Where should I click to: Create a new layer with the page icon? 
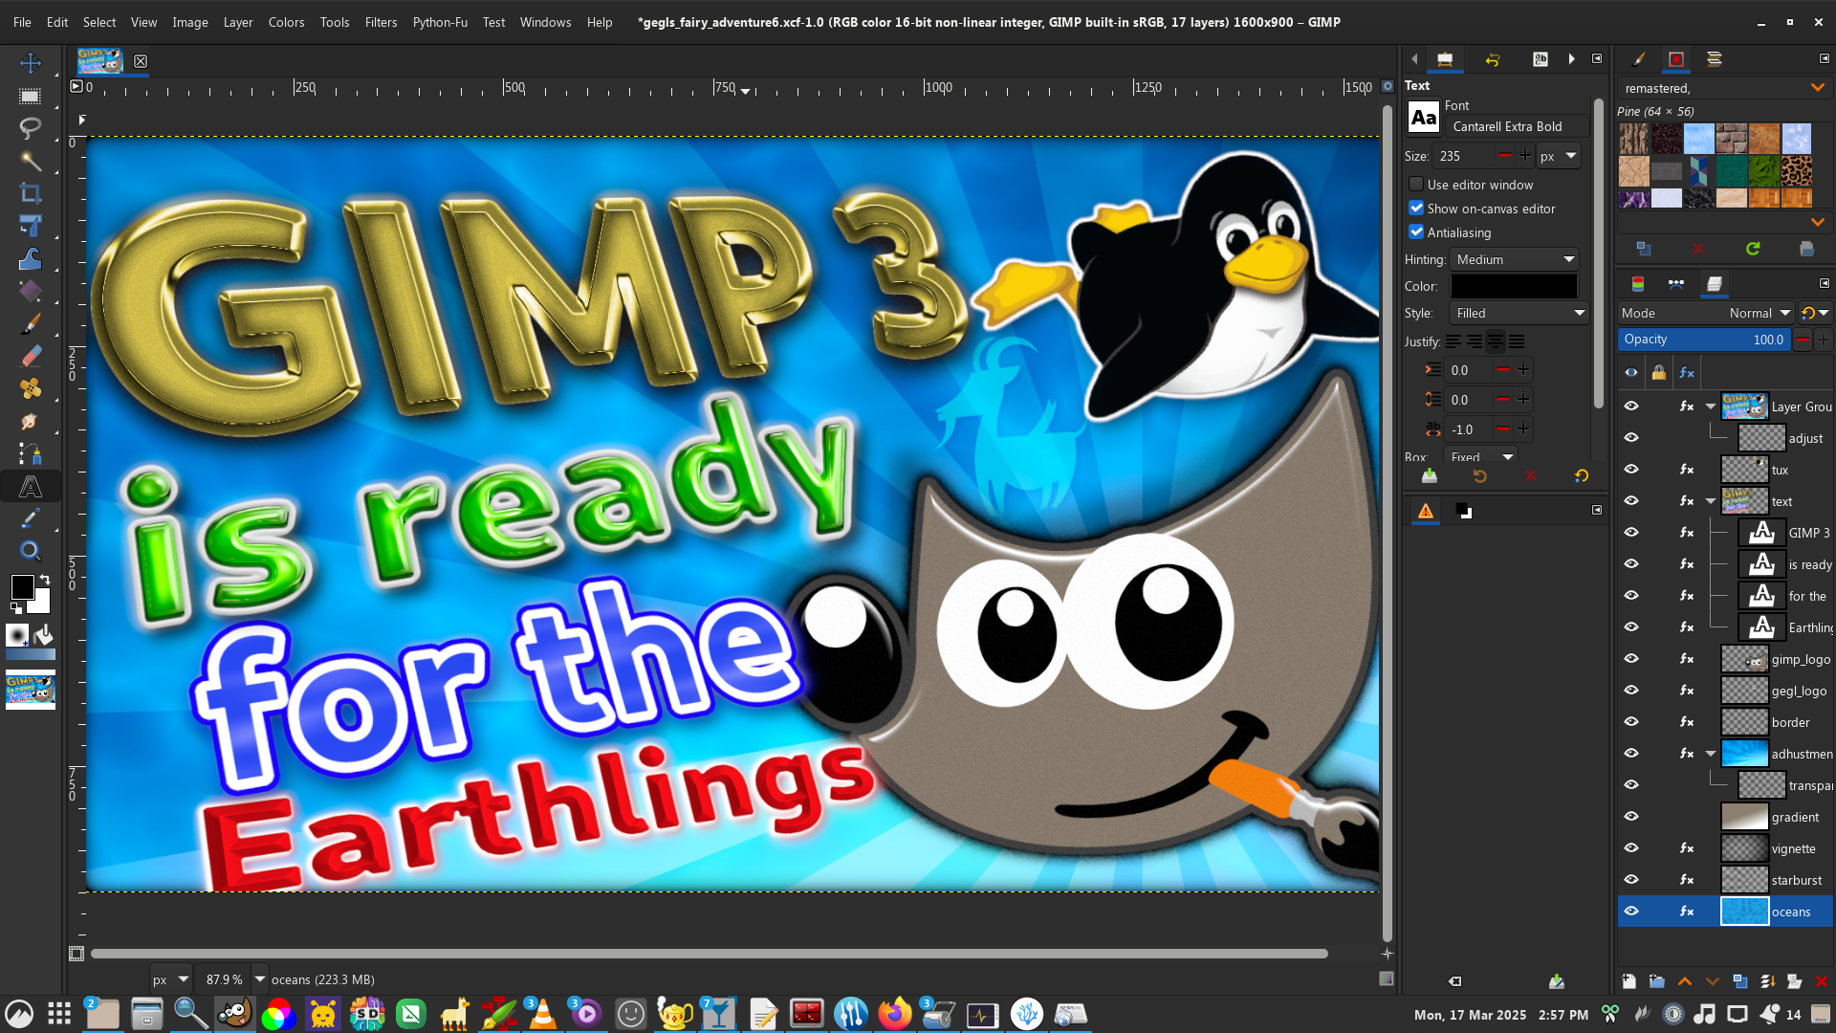point(1628,981)
